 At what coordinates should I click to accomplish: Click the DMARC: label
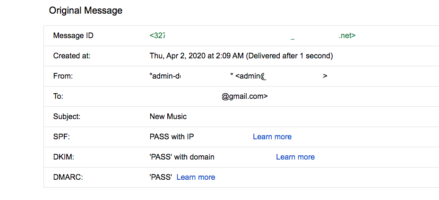pyautogui.click(x=68, y=177)
